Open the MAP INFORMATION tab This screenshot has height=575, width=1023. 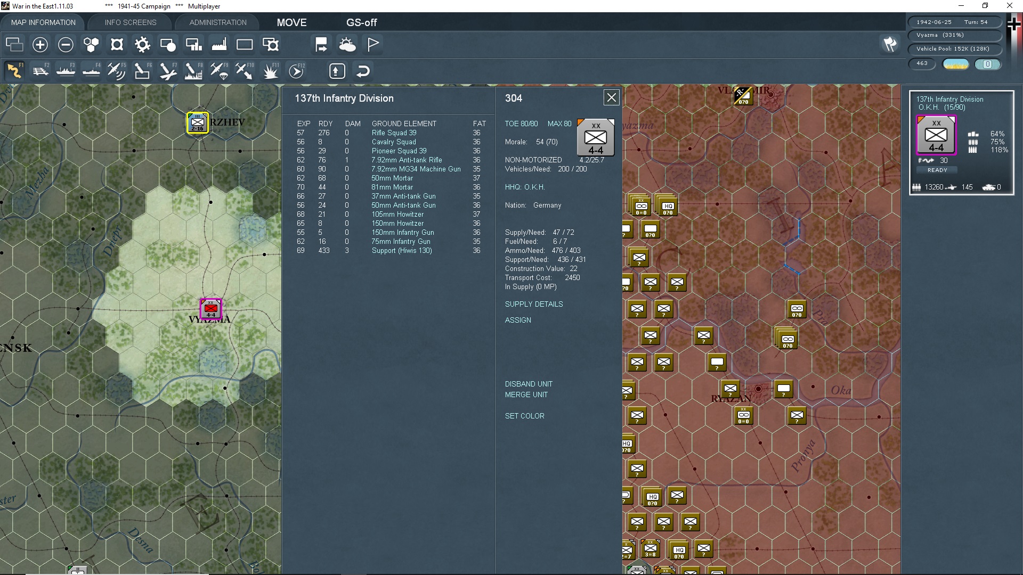coord(43,22)
